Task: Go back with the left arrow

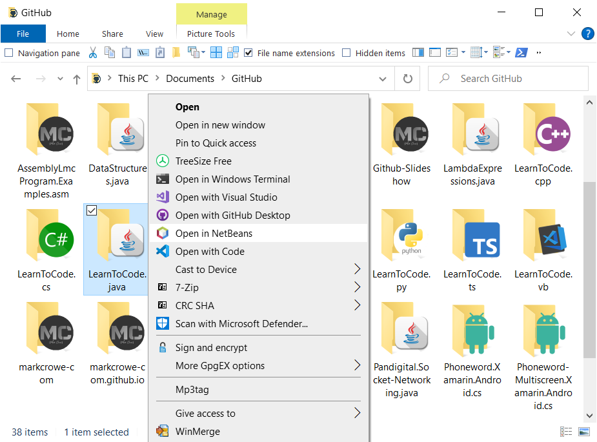Action: click(x=16, y=79)
